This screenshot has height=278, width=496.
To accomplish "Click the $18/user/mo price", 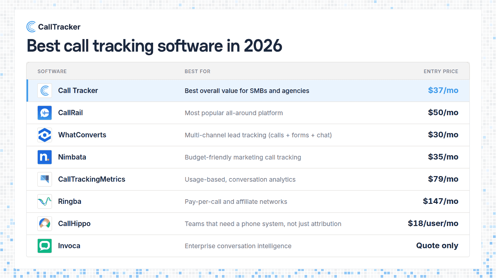I will [433, 223].
